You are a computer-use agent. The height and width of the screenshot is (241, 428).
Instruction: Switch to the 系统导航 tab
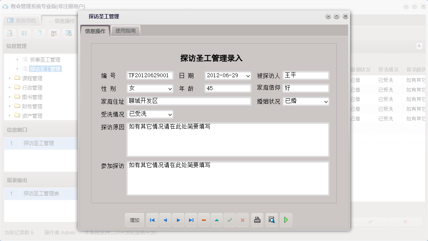[21, 21]
